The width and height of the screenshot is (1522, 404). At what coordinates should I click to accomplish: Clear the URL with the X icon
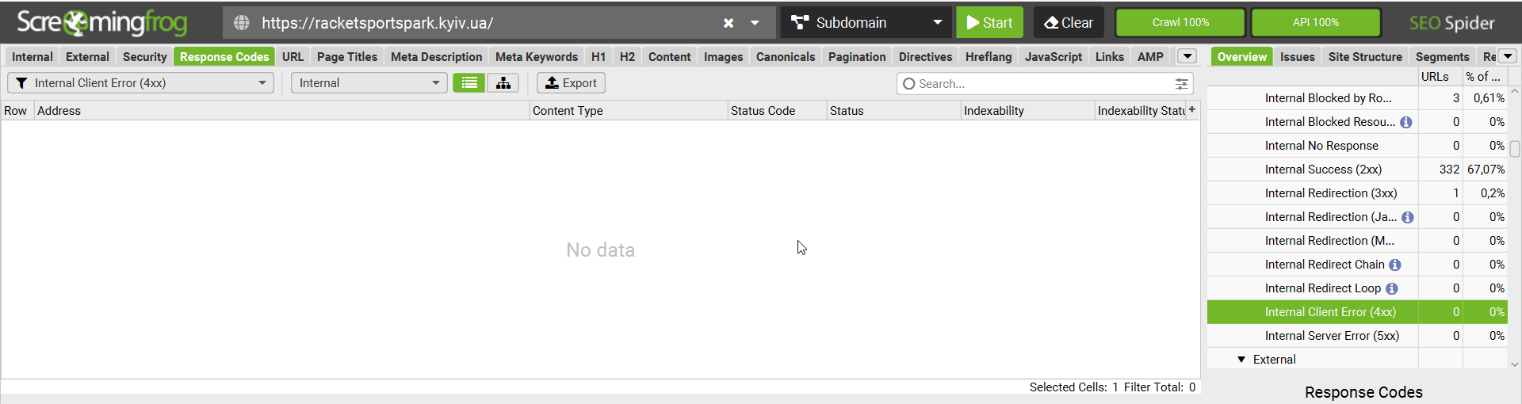728,23
